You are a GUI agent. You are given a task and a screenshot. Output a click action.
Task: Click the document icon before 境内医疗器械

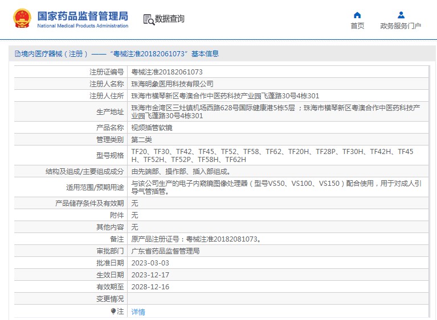[18, 53]
